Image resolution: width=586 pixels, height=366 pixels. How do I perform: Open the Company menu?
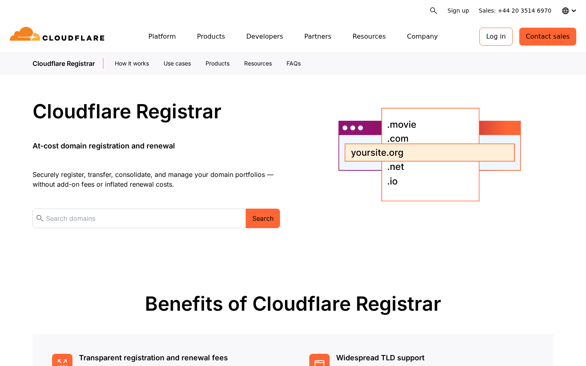[422, 36]
